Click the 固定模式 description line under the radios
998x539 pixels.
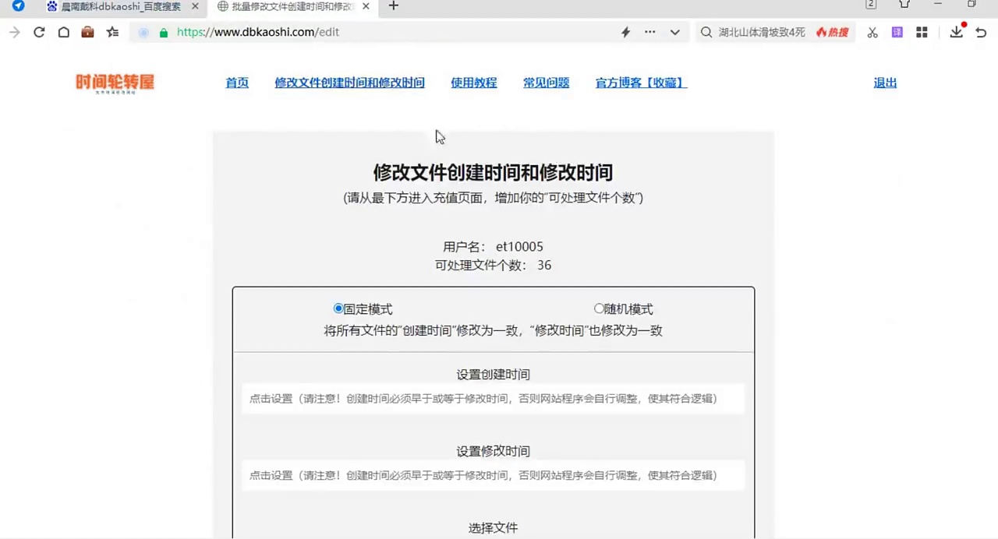[493, 330]
